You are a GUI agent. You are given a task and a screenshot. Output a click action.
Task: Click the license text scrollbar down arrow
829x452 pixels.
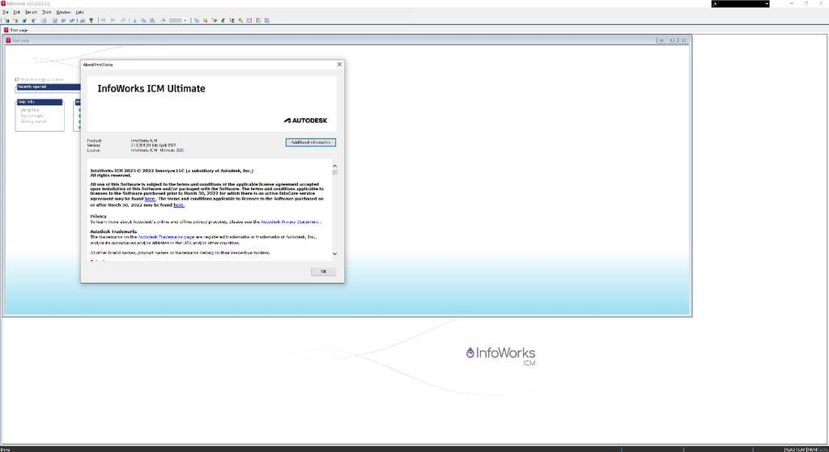pyautogui.click(x=334, y=254)
